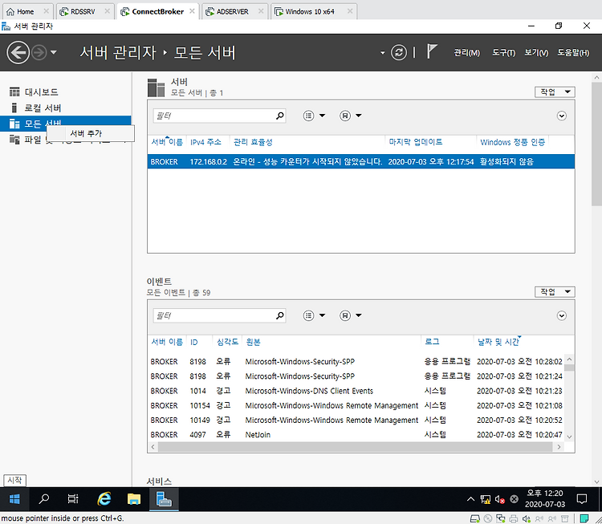
Task: Sort by 마지막 업데이트 column
Action: [416, 142]
